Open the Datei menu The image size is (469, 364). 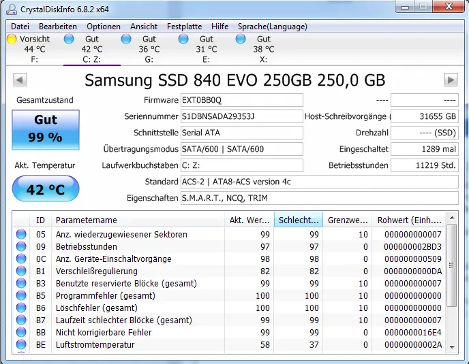[20, 27]
